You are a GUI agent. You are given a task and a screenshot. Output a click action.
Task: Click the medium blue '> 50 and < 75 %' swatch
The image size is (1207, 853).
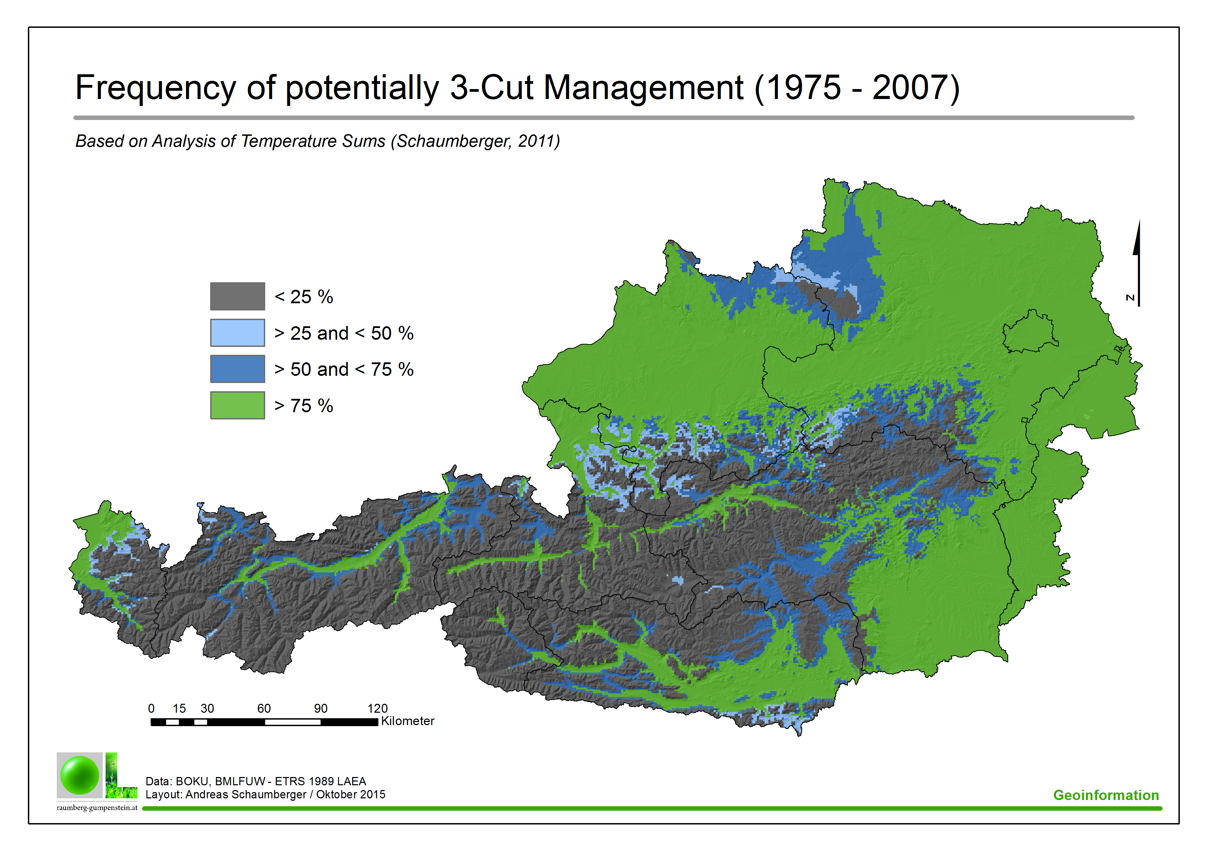tap(238, 369)
